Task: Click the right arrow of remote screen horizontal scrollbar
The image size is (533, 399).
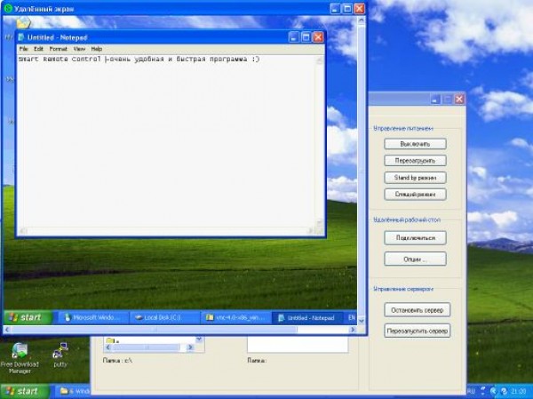Action: 353,330
